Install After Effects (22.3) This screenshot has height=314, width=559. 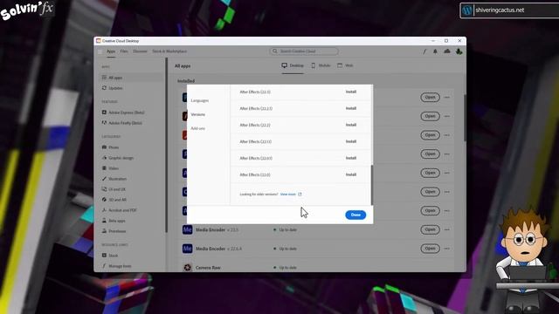351,92
